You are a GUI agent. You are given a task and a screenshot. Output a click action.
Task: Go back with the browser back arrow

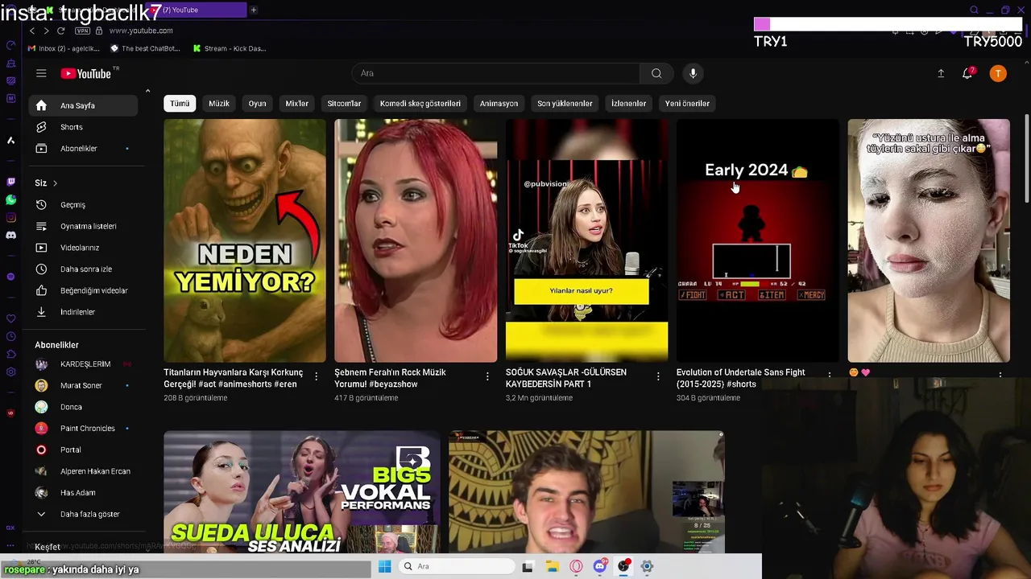tap(32, 31)
